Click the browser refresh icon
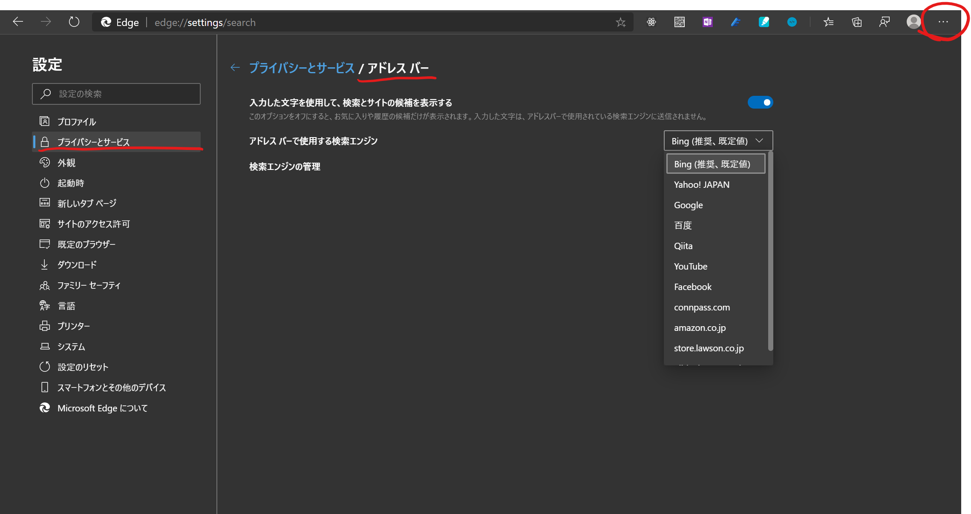The height and width of the screenshot is (514, 971). [x=74, y=22]
